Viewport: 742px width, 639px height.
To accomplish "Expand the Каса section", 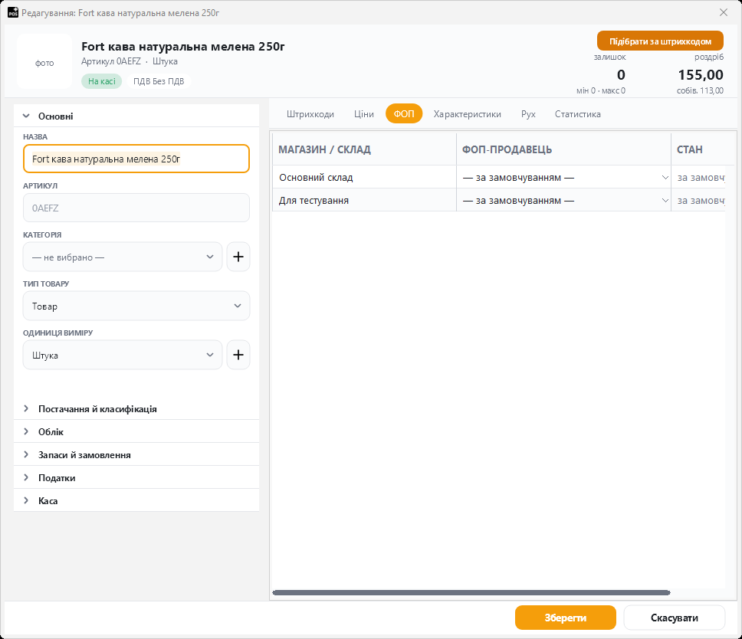I will 136,500.
